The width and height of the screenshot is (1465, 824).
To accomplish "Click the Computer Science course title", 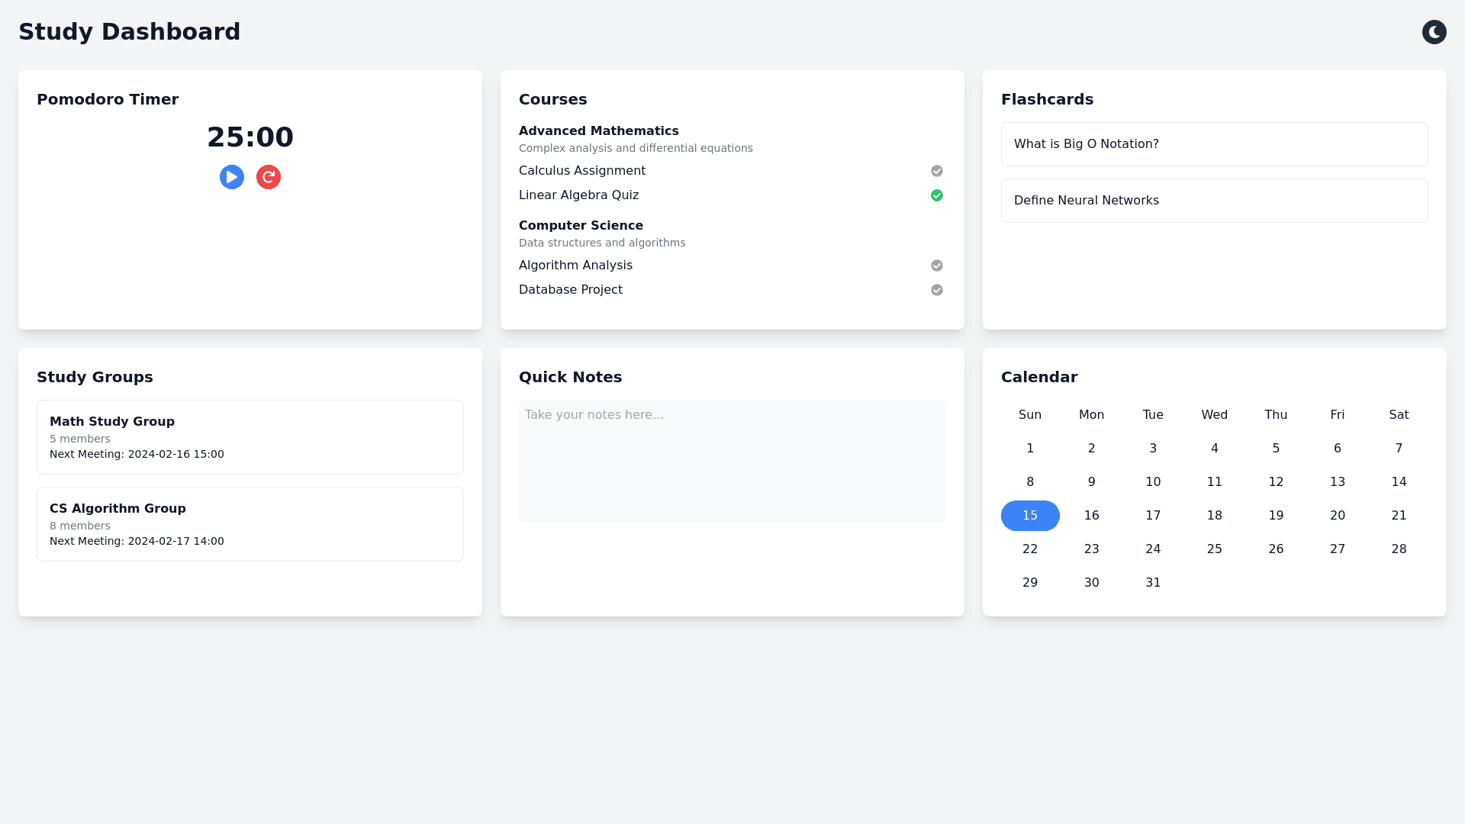I will click(x=581, y=226).
